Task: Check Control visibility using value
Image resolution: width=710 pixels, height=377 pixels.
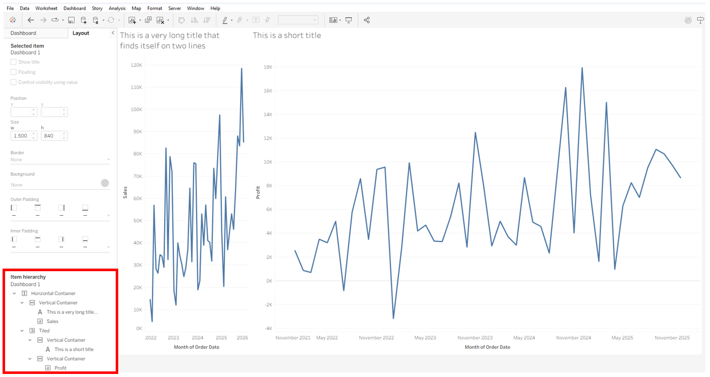Action: (14, 82)
